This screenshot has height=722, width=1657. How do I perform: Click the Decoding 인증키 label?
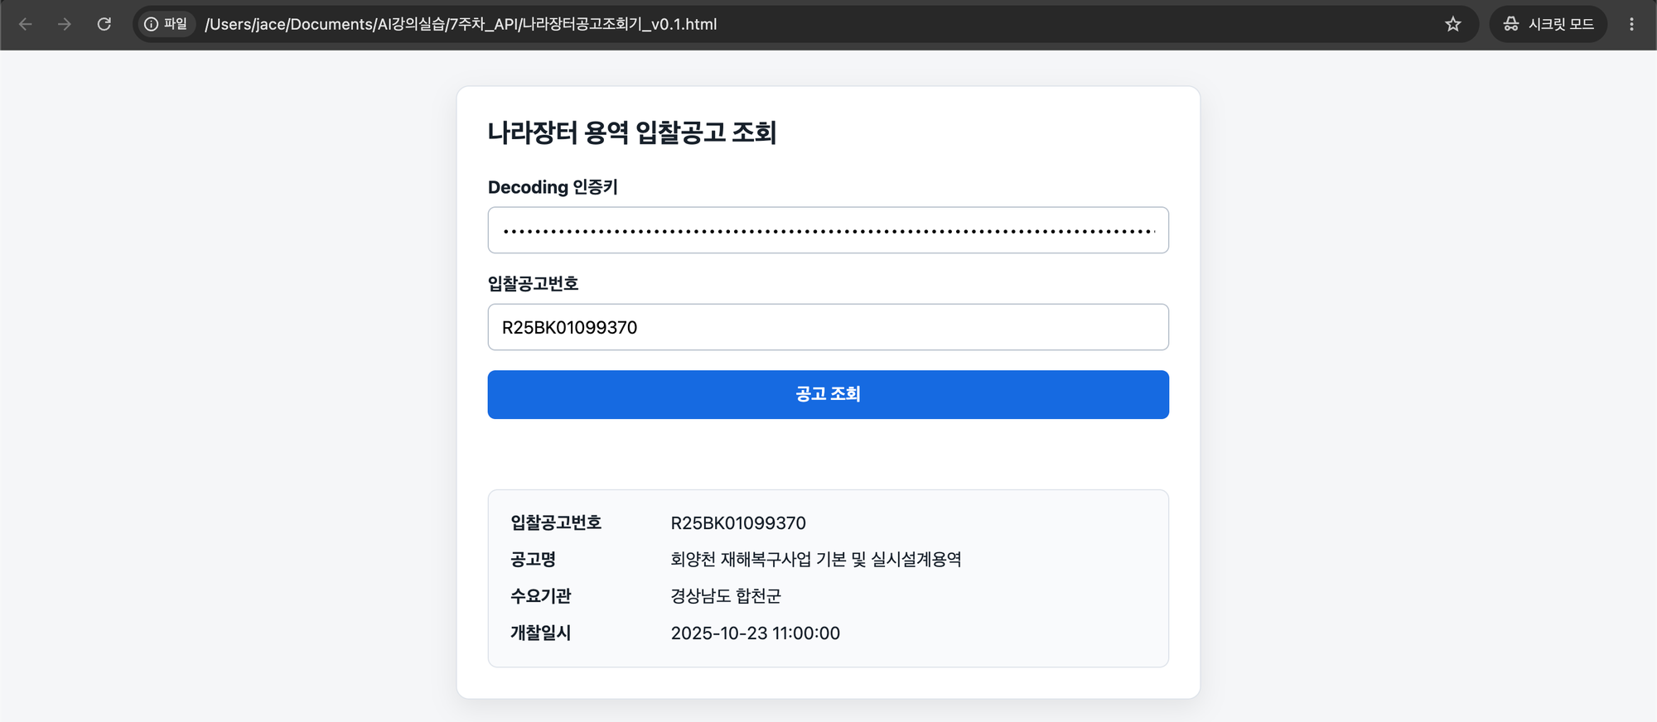click(x=553, y=187)
